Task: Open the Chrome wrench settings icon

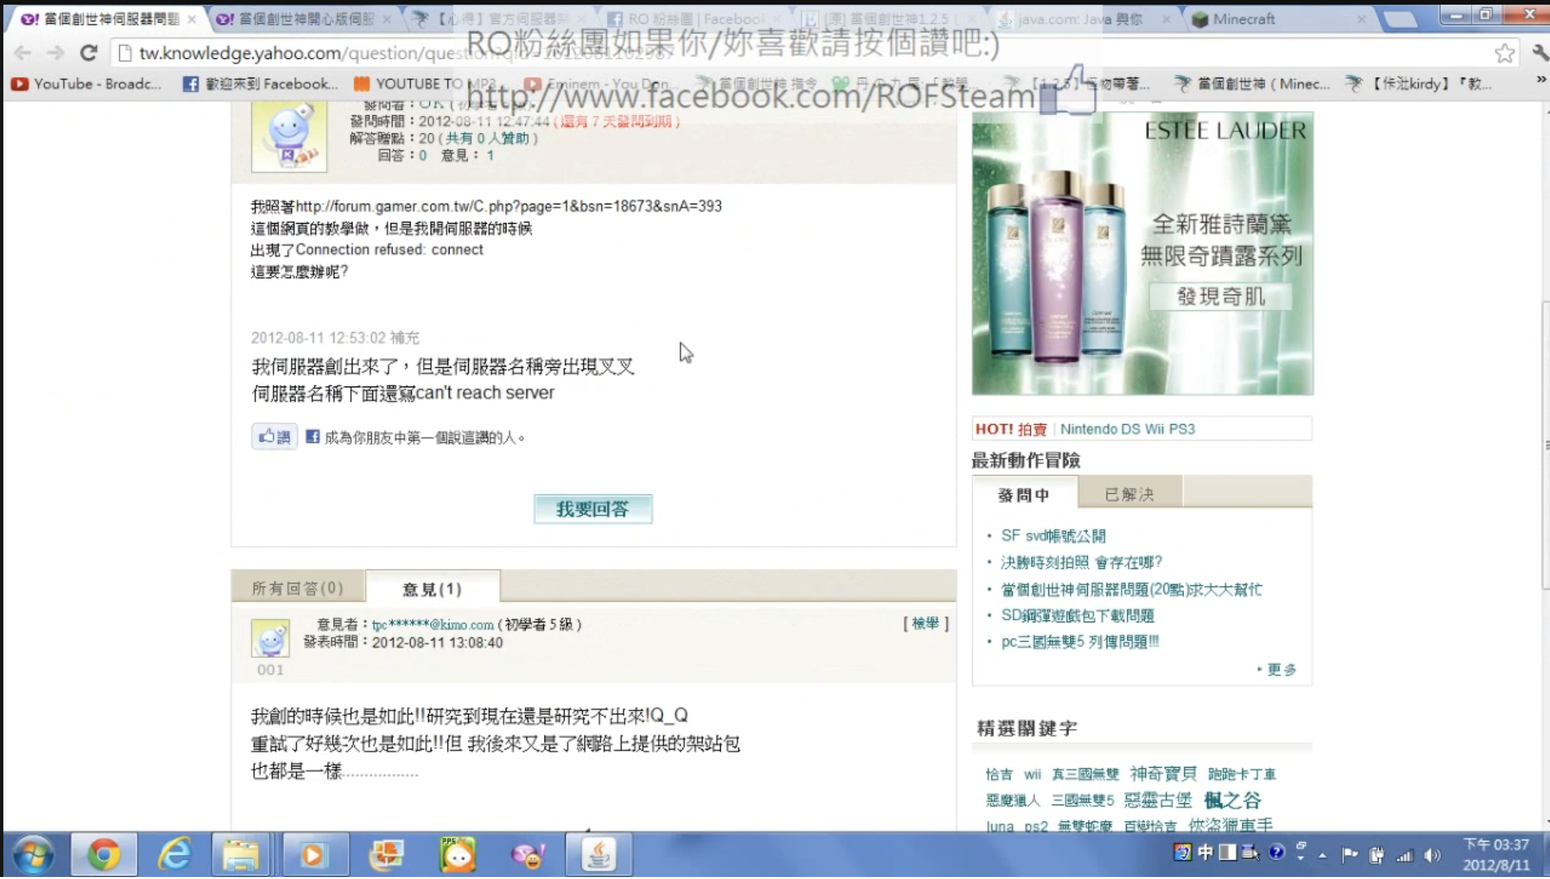Action: (x=1539, y=52)
